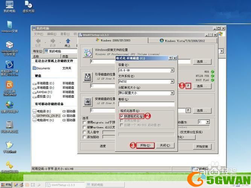The image size is (251, 188).
Task: Toggle the patch uxtheme.dll checkbox
Action: [84, 127]
